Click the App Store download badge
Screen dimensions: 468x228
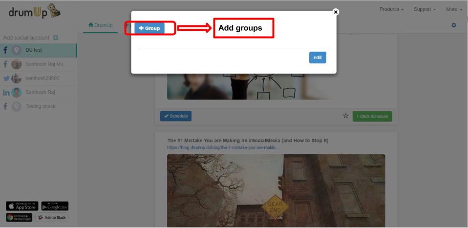[x=22, y=206]
